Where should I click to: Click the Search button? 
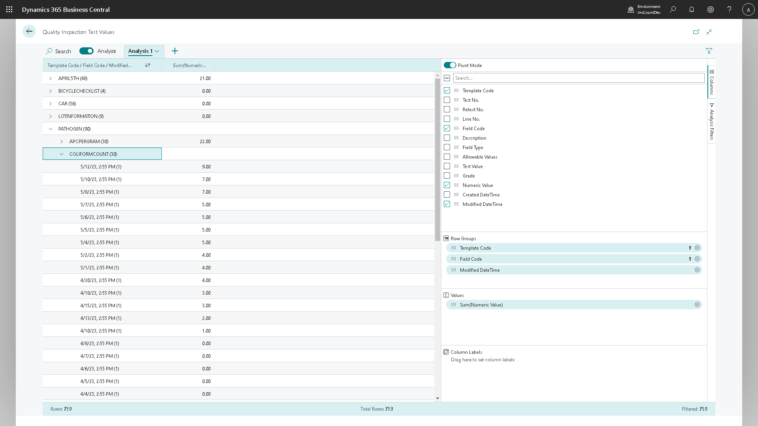coord(58,51)
